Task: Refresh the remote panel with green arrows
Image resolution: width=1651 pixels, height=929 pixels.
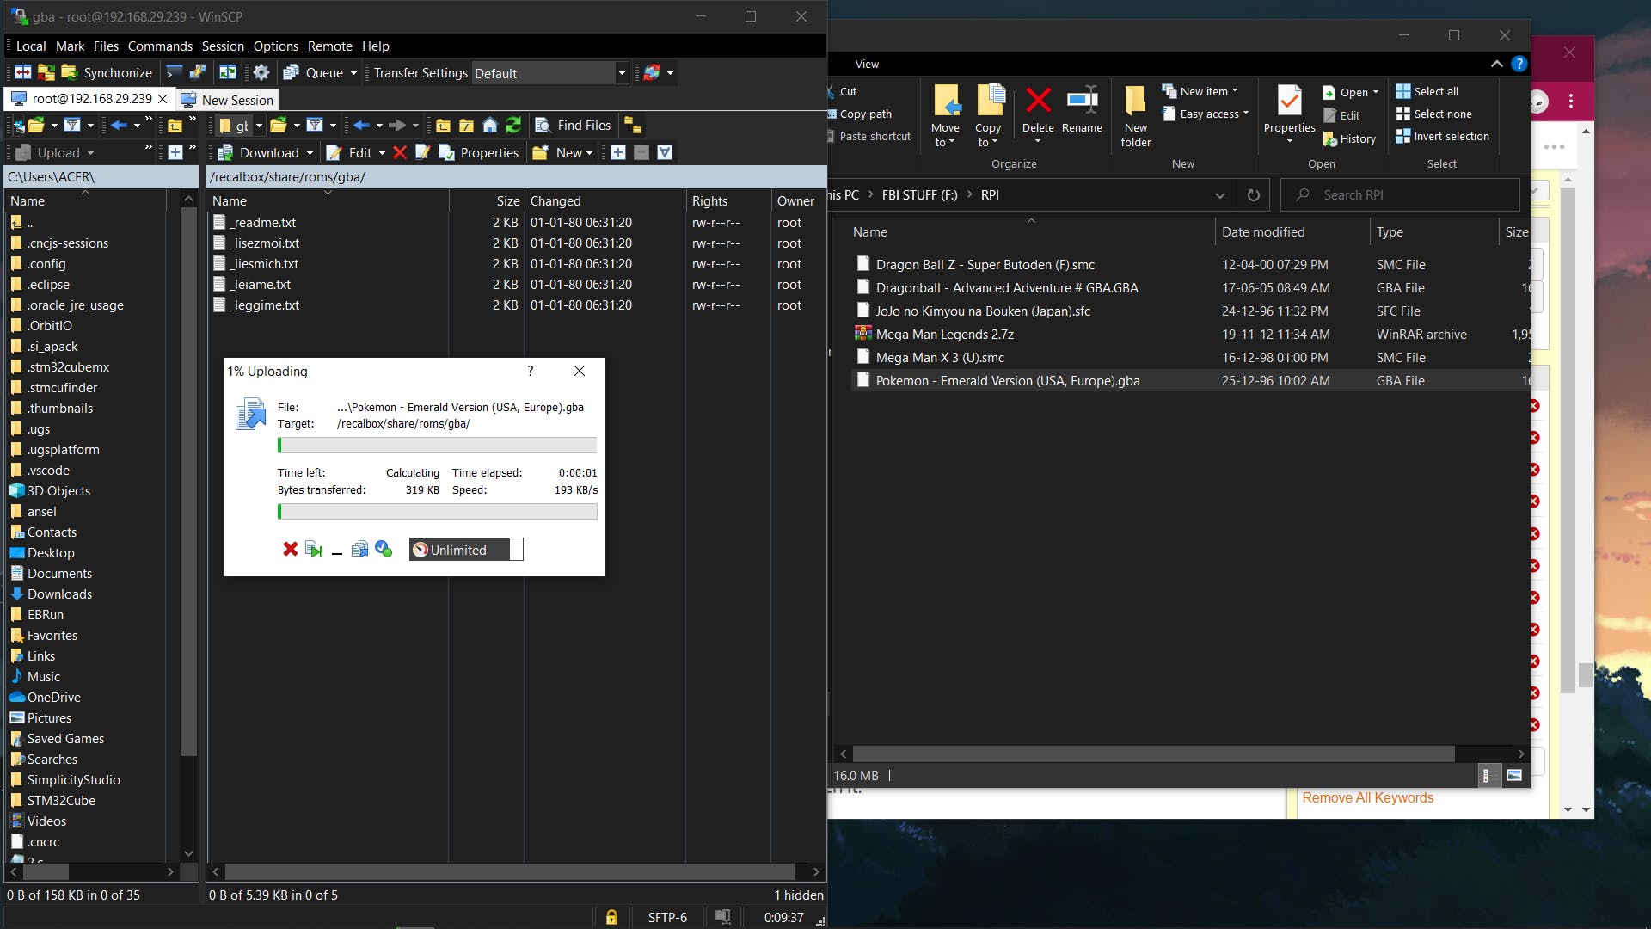Action: pos(513,126)
